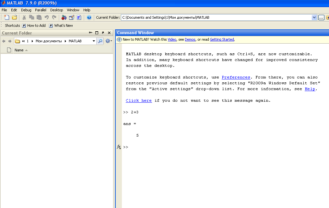Maximize the Current Folder panel
The image size is (329, 208).
click(x=97, y=33)
